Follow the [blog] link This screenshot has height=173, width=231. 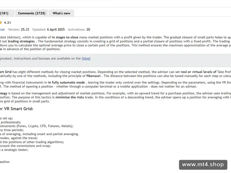(86, 58)
